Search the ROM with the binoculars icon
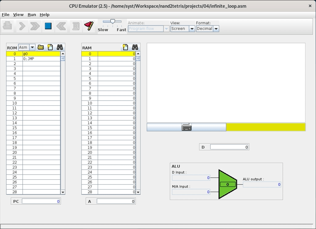This screenshot has height=229, width=316. [60, 47]
